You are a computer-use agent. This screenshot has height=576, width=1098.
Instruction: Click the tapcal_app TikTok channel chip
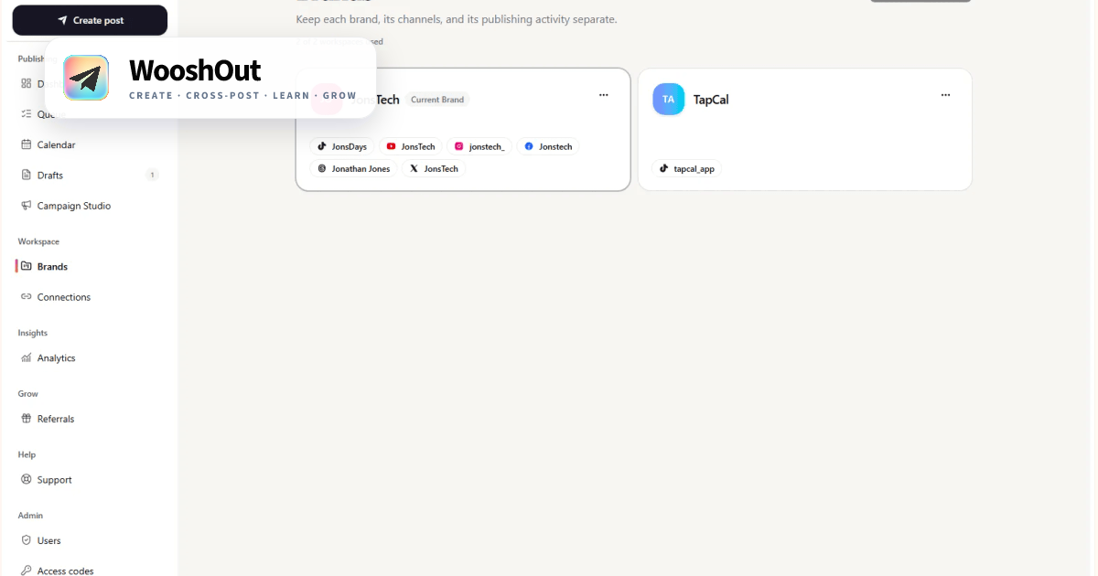[687, 168]
